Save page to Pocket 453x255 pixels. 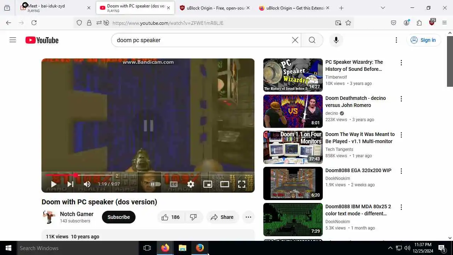[x=394, y=23]
